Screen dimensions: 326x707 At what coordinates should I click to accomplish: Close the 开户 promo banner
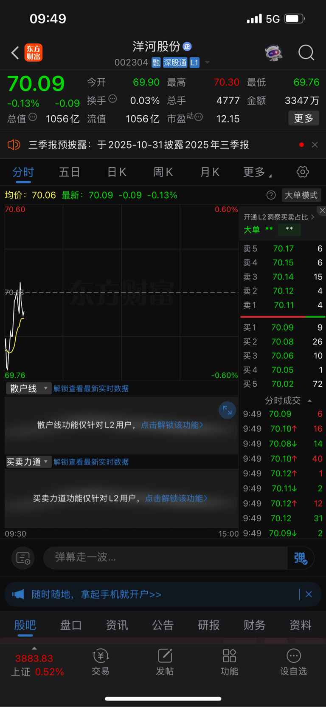[x=309, y=594]
